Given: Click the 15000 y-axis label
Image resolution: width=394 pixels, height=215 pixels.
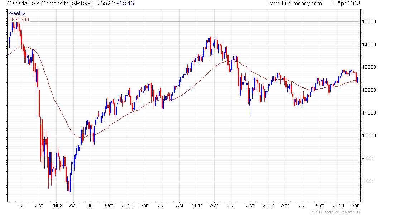Looking at the screenshot, I should 369,21.
